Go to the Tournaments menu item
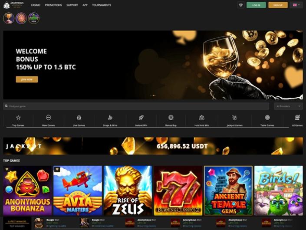Viewport: 306px width, 230px height. pyautogui.click(x=102, y=5)
